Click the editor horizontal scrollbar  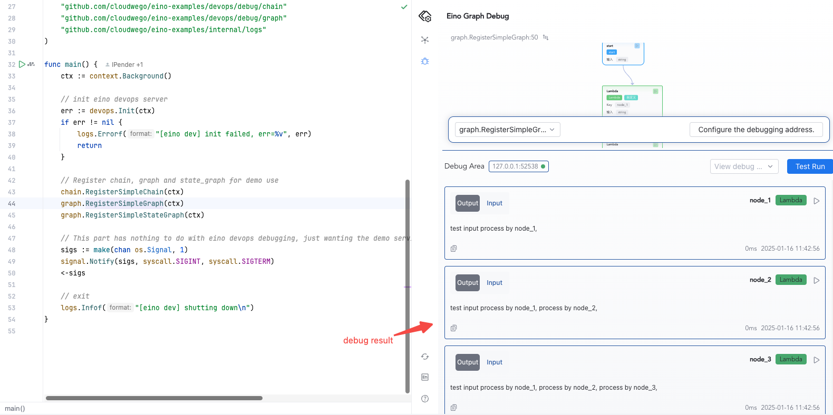click(x=154, y=398)
